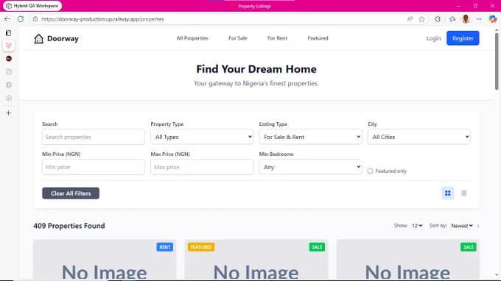Open the Hybrid QA Workspace button
This screenshot has height=281, width=501.
(32, 6)
